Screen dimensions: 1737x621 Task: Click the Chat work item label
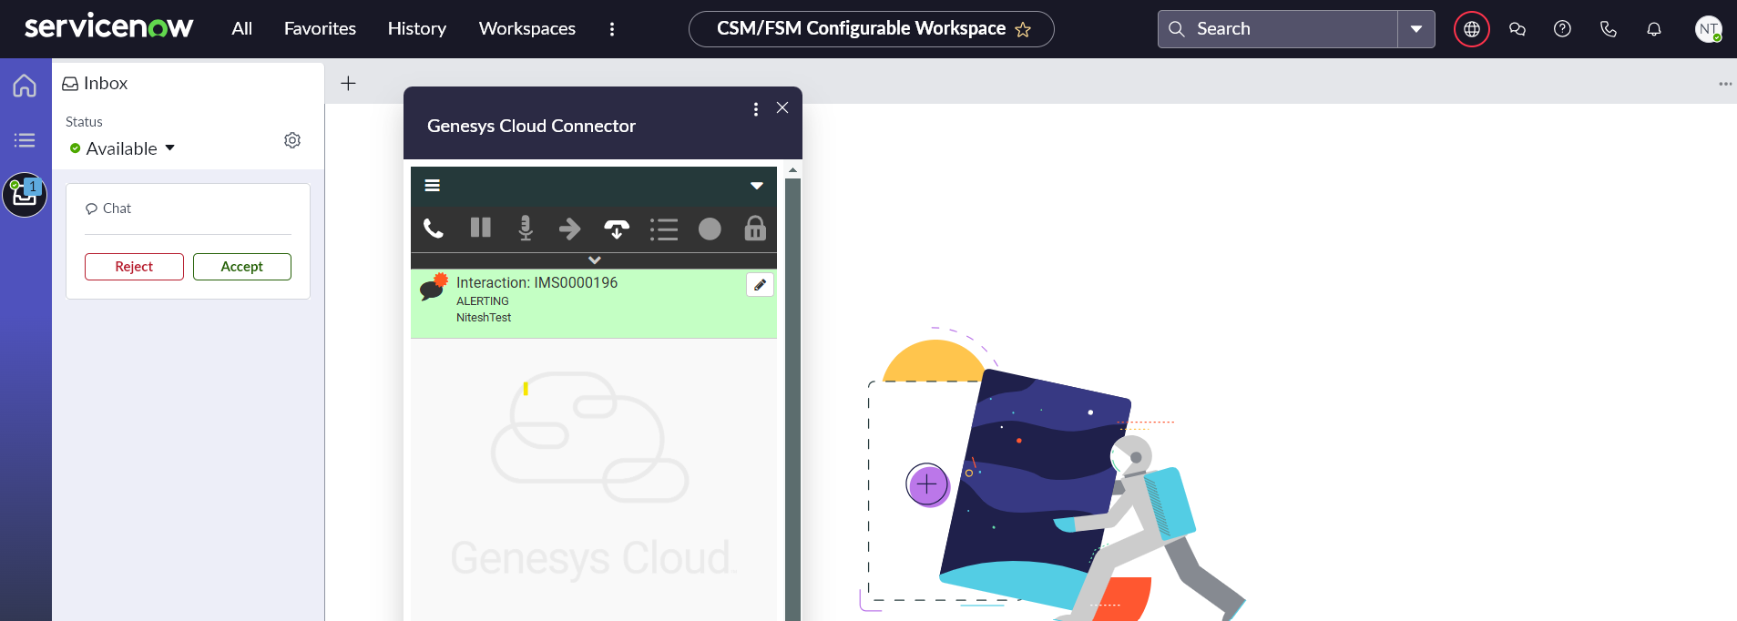click(108, 209)
